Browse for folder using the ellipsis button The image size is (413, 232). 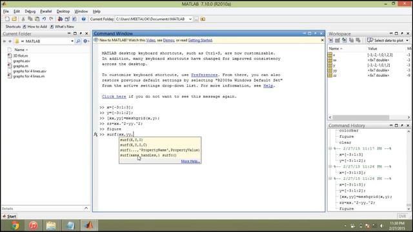point(196,19)
